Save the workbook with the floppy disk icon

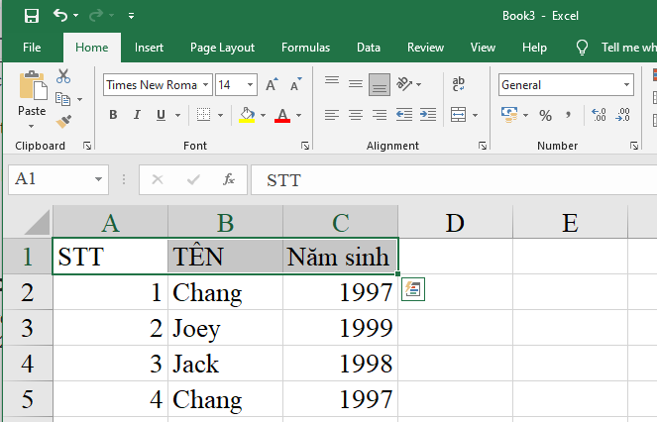coord(32,16)
